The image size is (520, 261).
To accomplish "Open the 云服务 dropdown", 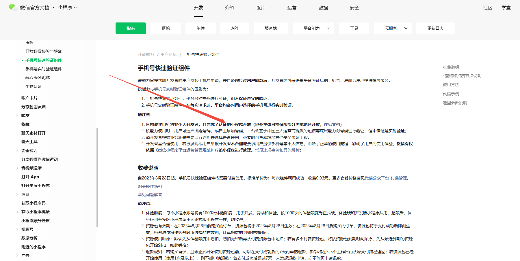I will pos(393,28).
